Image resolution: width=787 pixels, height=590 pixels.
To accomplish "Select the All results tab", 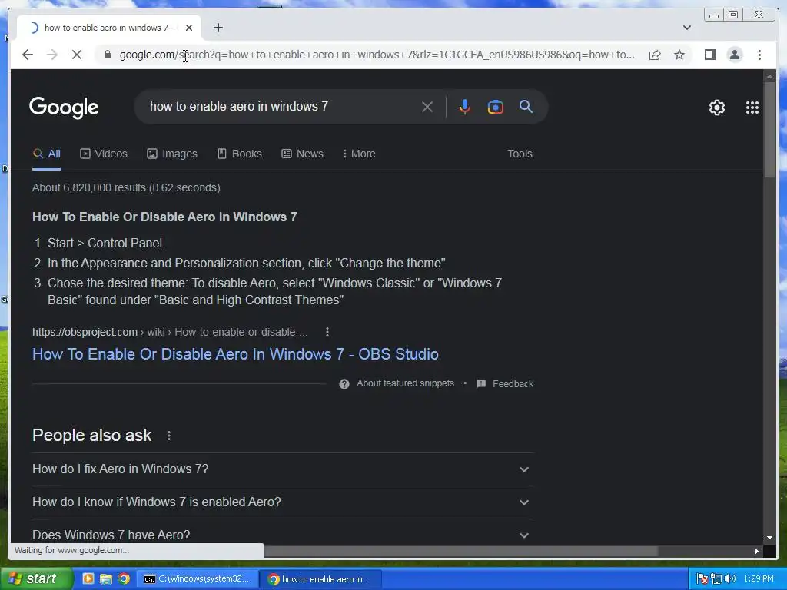I will pos(47,154).
